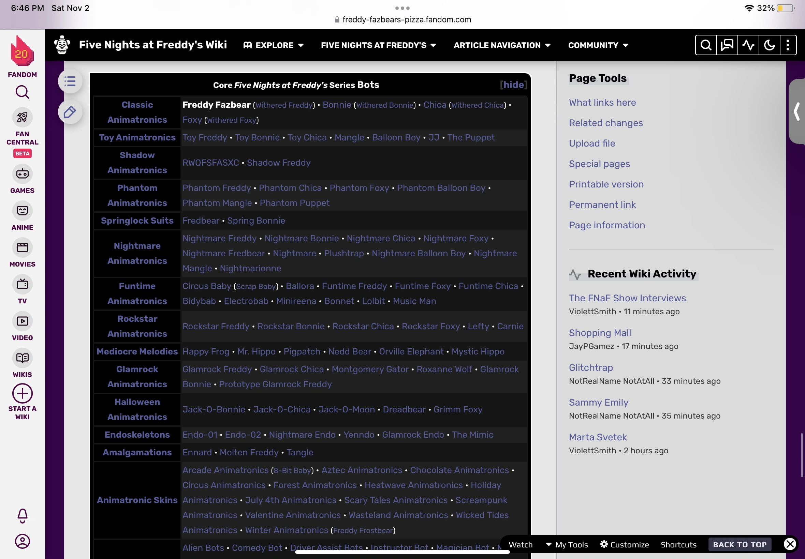Open Fan Central rocket icon
This screenshot has width=805, height=559.
click(22, 117)
